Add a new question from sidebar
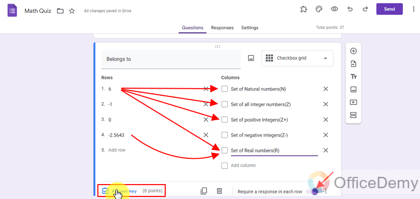The width and height of the screenshot is (420, 199). 353,51
